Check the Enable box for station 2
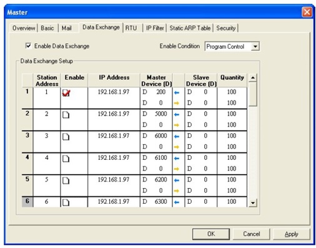Image resolution: width=316 pixels, height=248 pixels. tap(66, 115)
